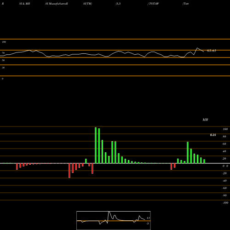Click the '60' label on MR axis
Image resolution: width=230 pixels, height=230 pixels.
(x=224, y=144)
